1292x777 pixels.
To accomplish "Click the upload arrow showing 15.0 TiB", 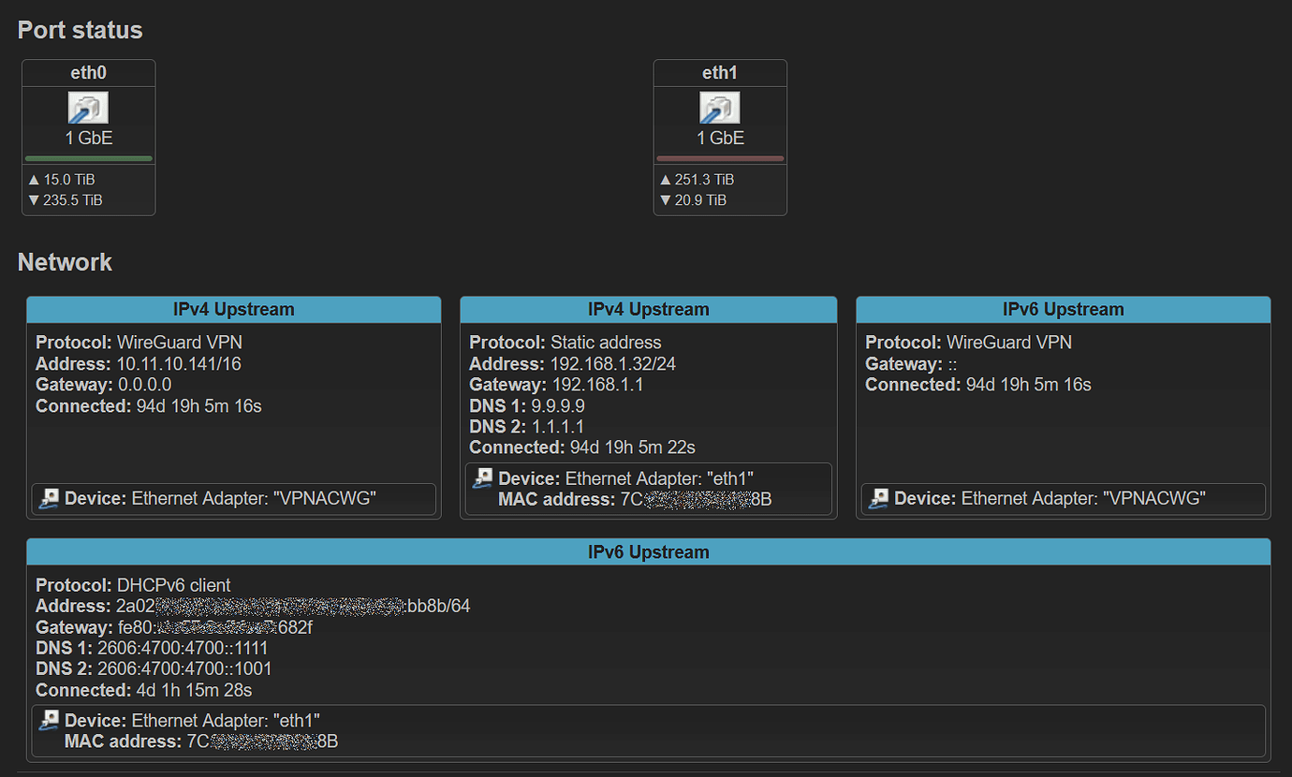I will [x=33, y=179].
